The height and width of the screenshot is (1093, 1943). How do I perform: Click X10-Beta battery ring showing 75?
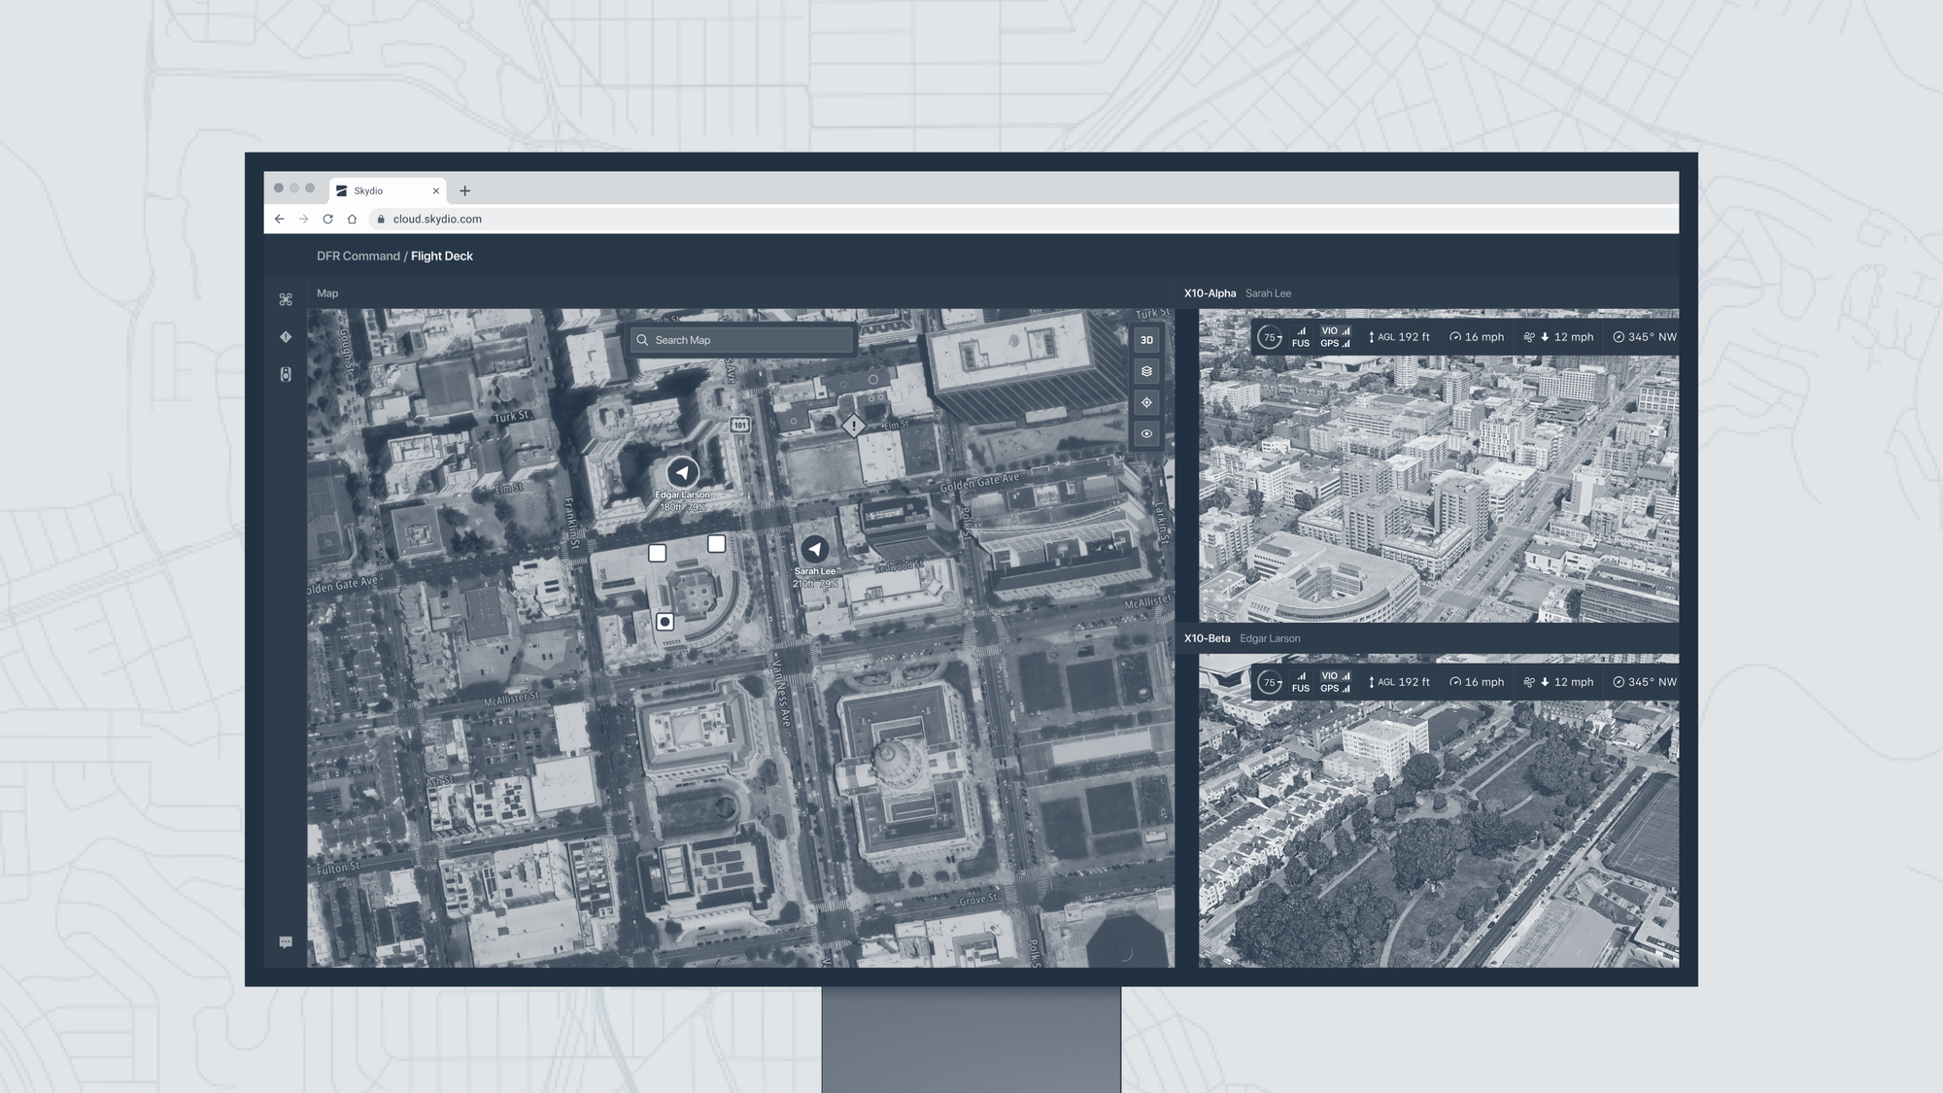click(x=1269, y=682)
